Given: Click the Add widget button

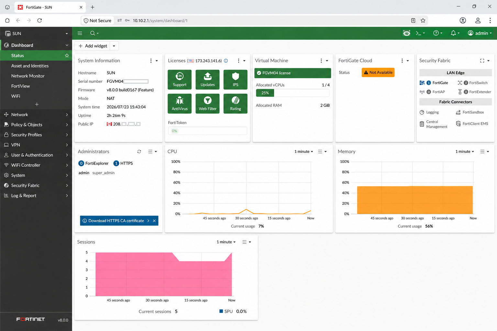Looking at the screenshot, I should click(93, 46).
